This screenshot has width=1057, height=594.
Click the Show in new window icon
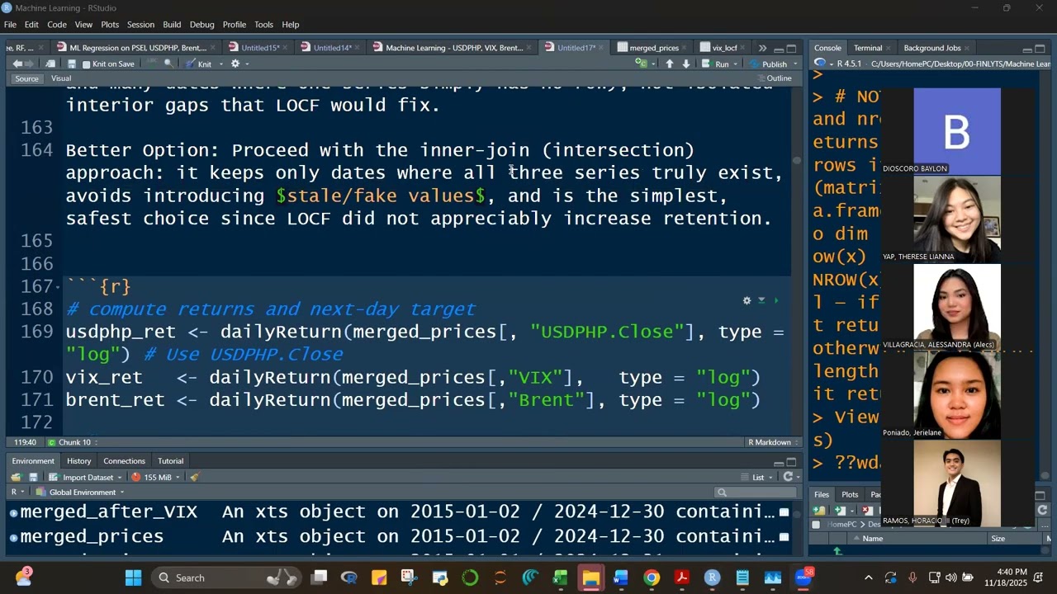[51, 64]
